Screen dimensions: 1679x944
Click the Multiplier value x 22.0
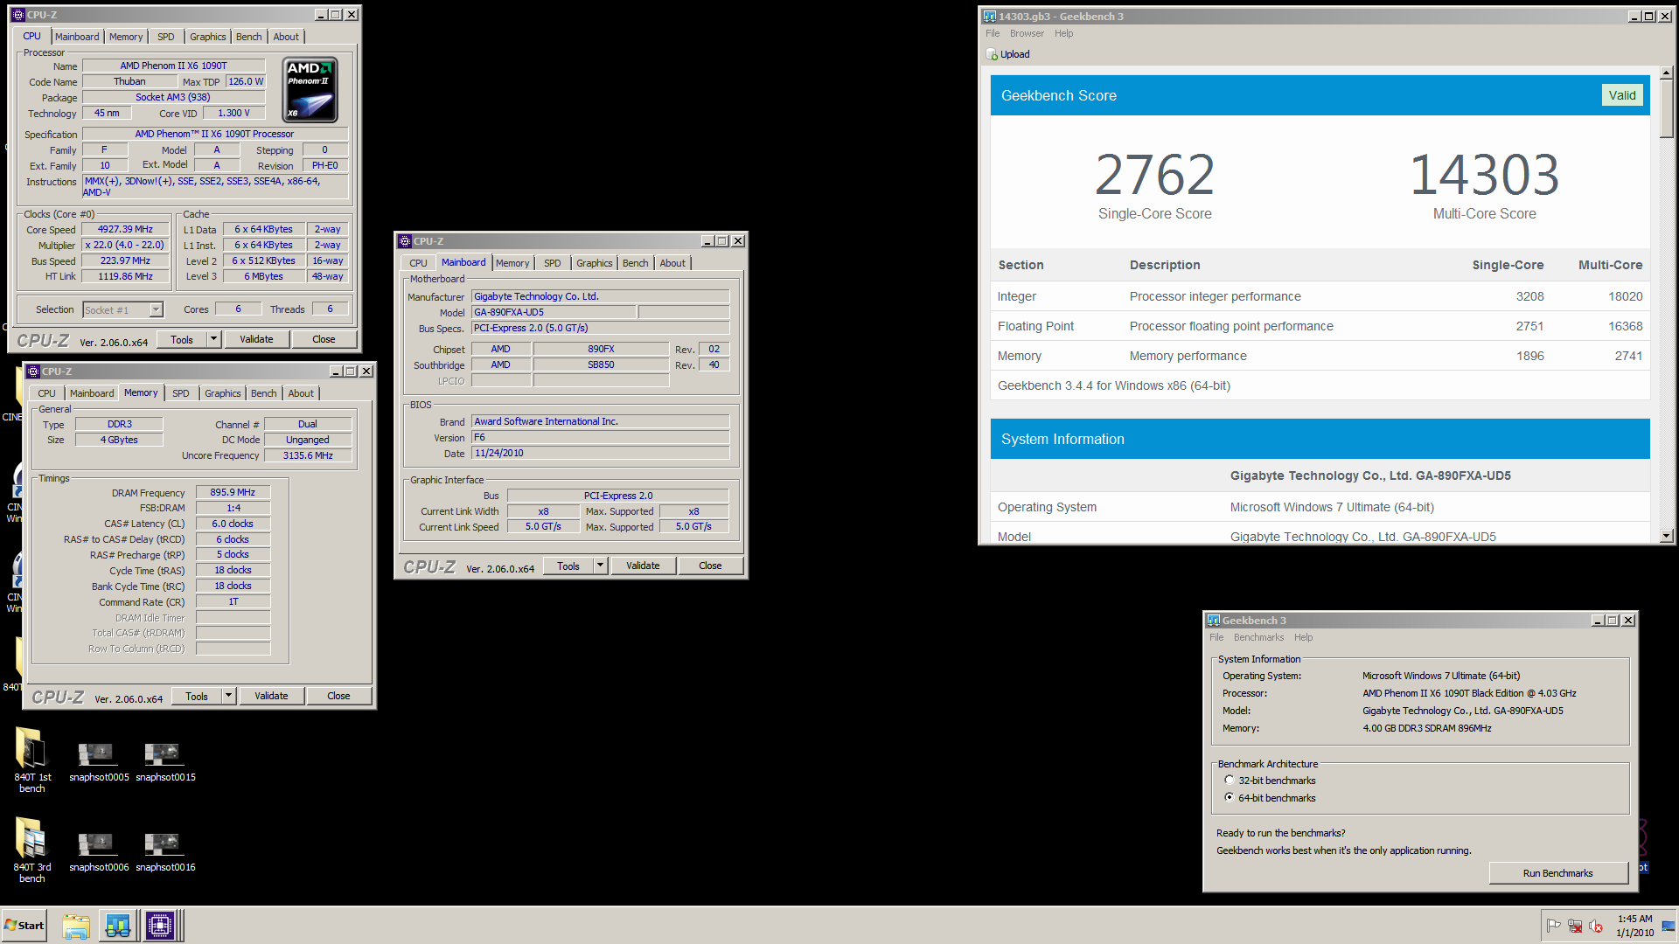[x=124, y=245]
